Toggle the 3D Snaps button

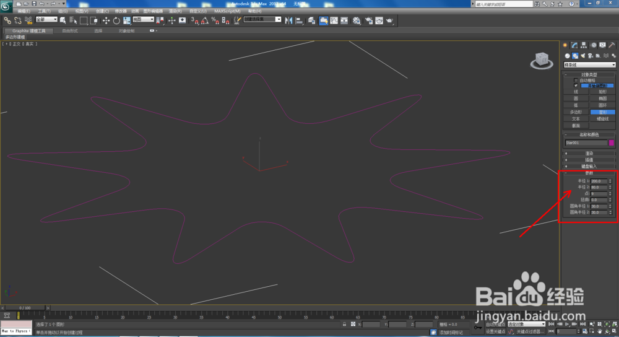click(x=194, y=20)
